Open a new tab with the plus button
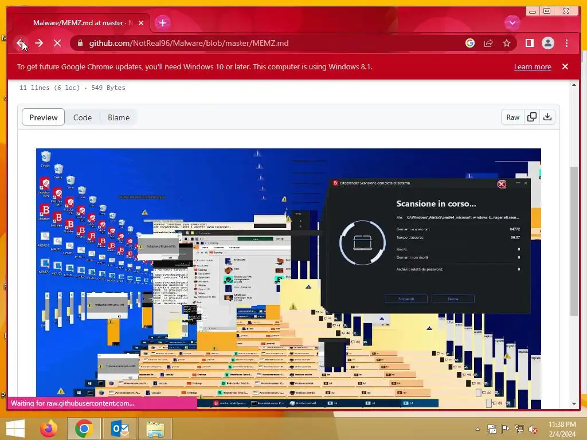The height and width of the screenshot is (440, 587). (162, 23)
